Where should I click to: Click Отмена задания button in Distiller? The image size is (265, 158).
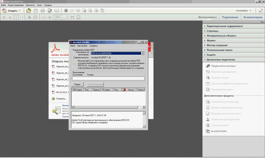(x=95, y=84)
